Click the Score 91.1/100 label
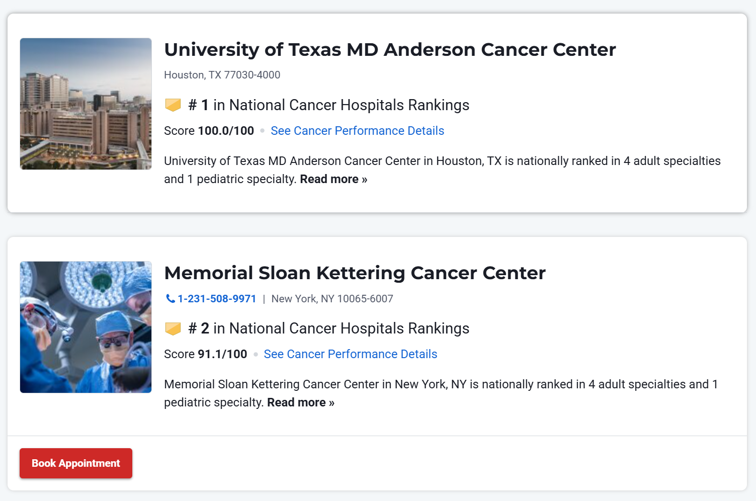Viewport: 756px width, 501px height. (205, 354)
